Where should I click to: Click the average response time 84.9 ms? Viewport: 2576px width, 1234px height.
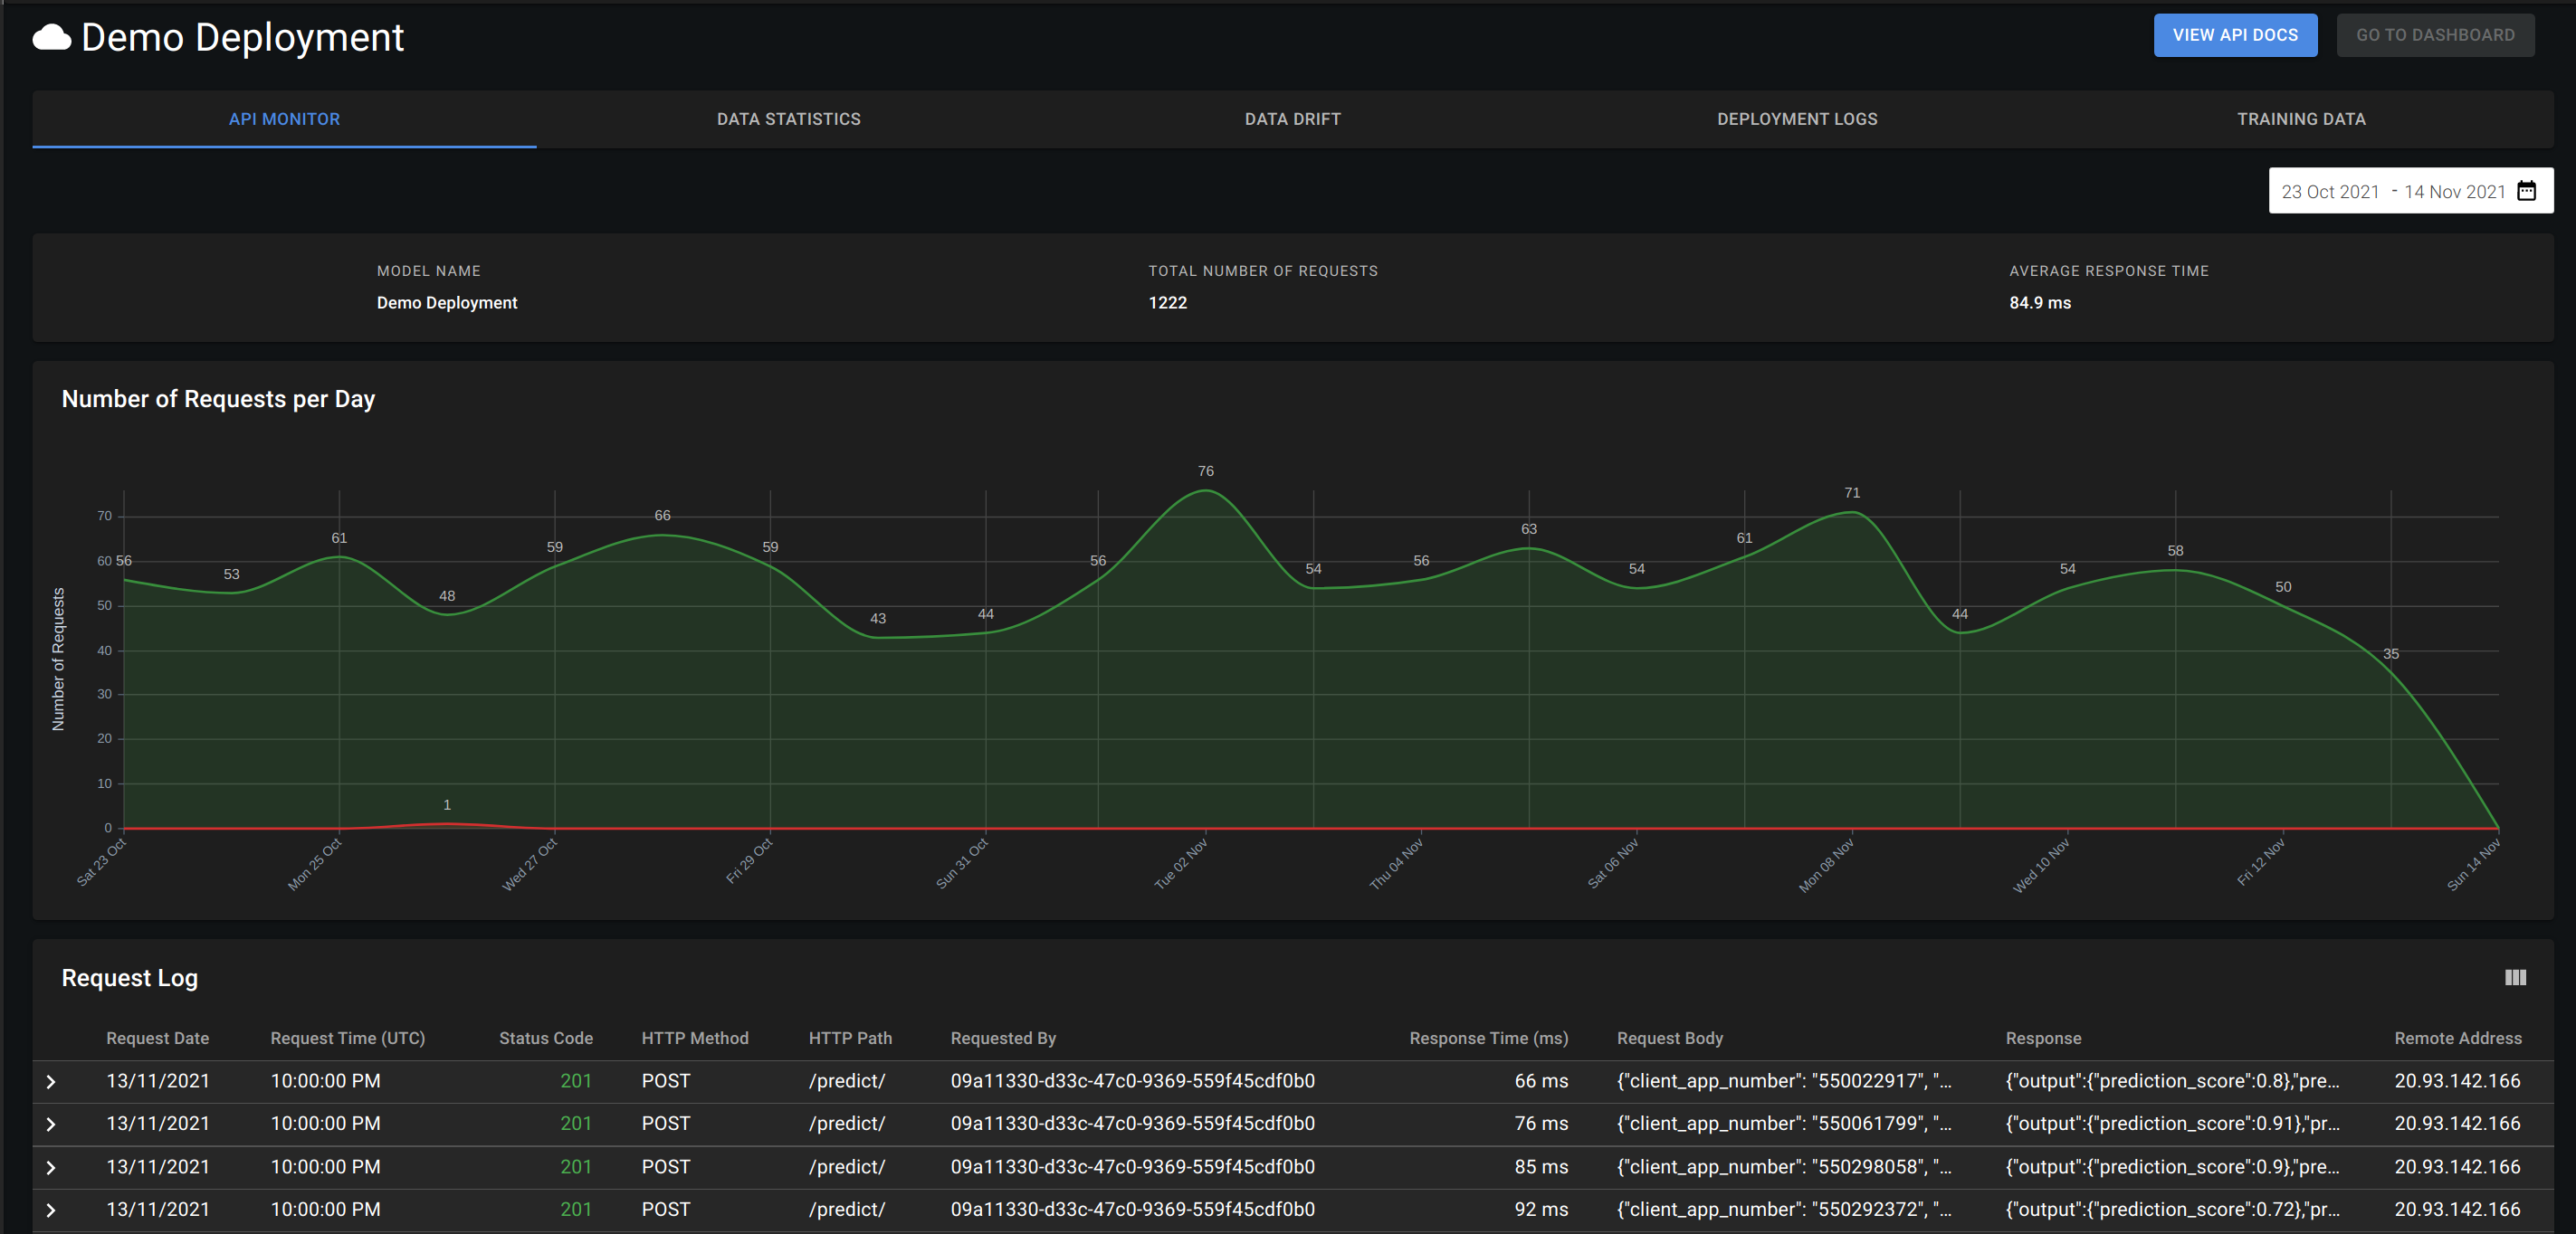pos(2039,303)
